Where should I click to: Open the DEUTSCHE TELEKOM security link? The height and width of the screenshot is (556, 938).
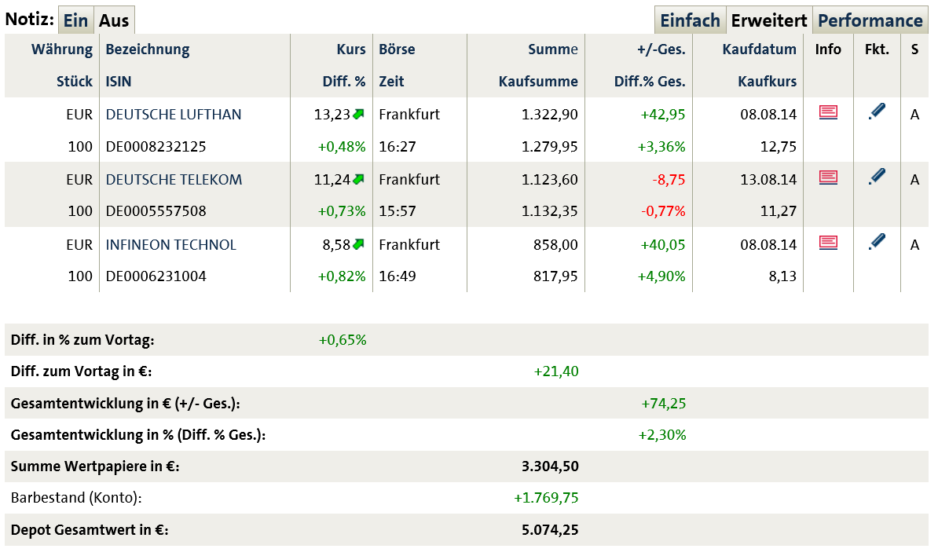(174, 180)
